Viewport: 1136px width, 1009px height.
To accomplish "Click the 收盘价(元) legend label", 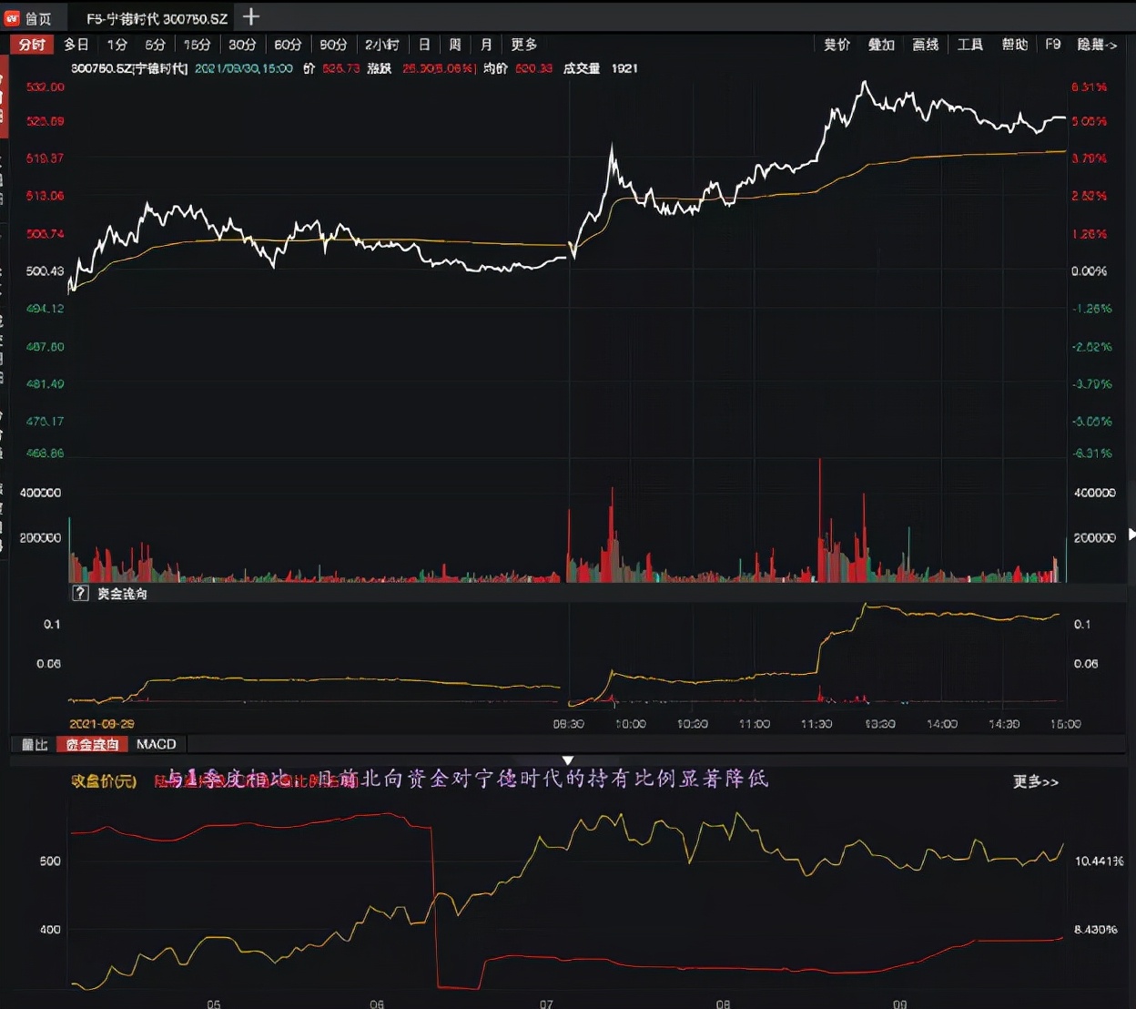I will [104, 780].
